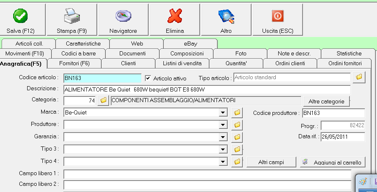Expand the Tipo 3 dropdown arrow
Image resolution: width=377 pixels, height=192 pixels.
click(223, 150)
